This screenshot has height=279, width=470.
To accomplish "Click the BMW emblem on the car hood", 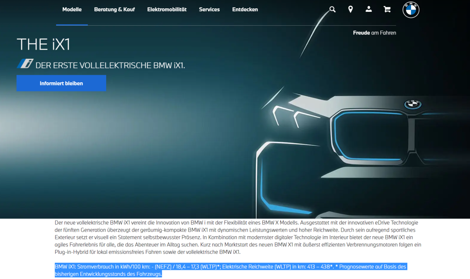I will pos(413,104).
